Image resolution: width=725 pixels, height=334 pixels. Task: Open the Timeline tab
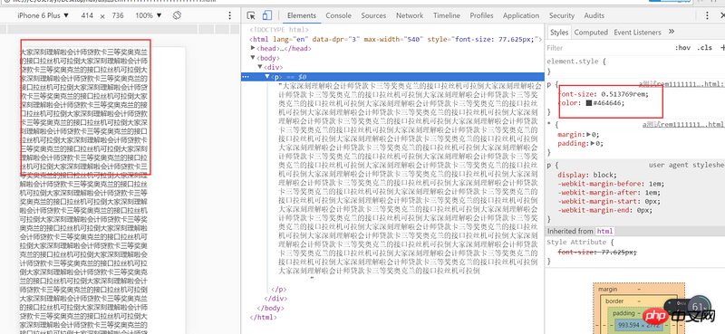pos(447,15)
